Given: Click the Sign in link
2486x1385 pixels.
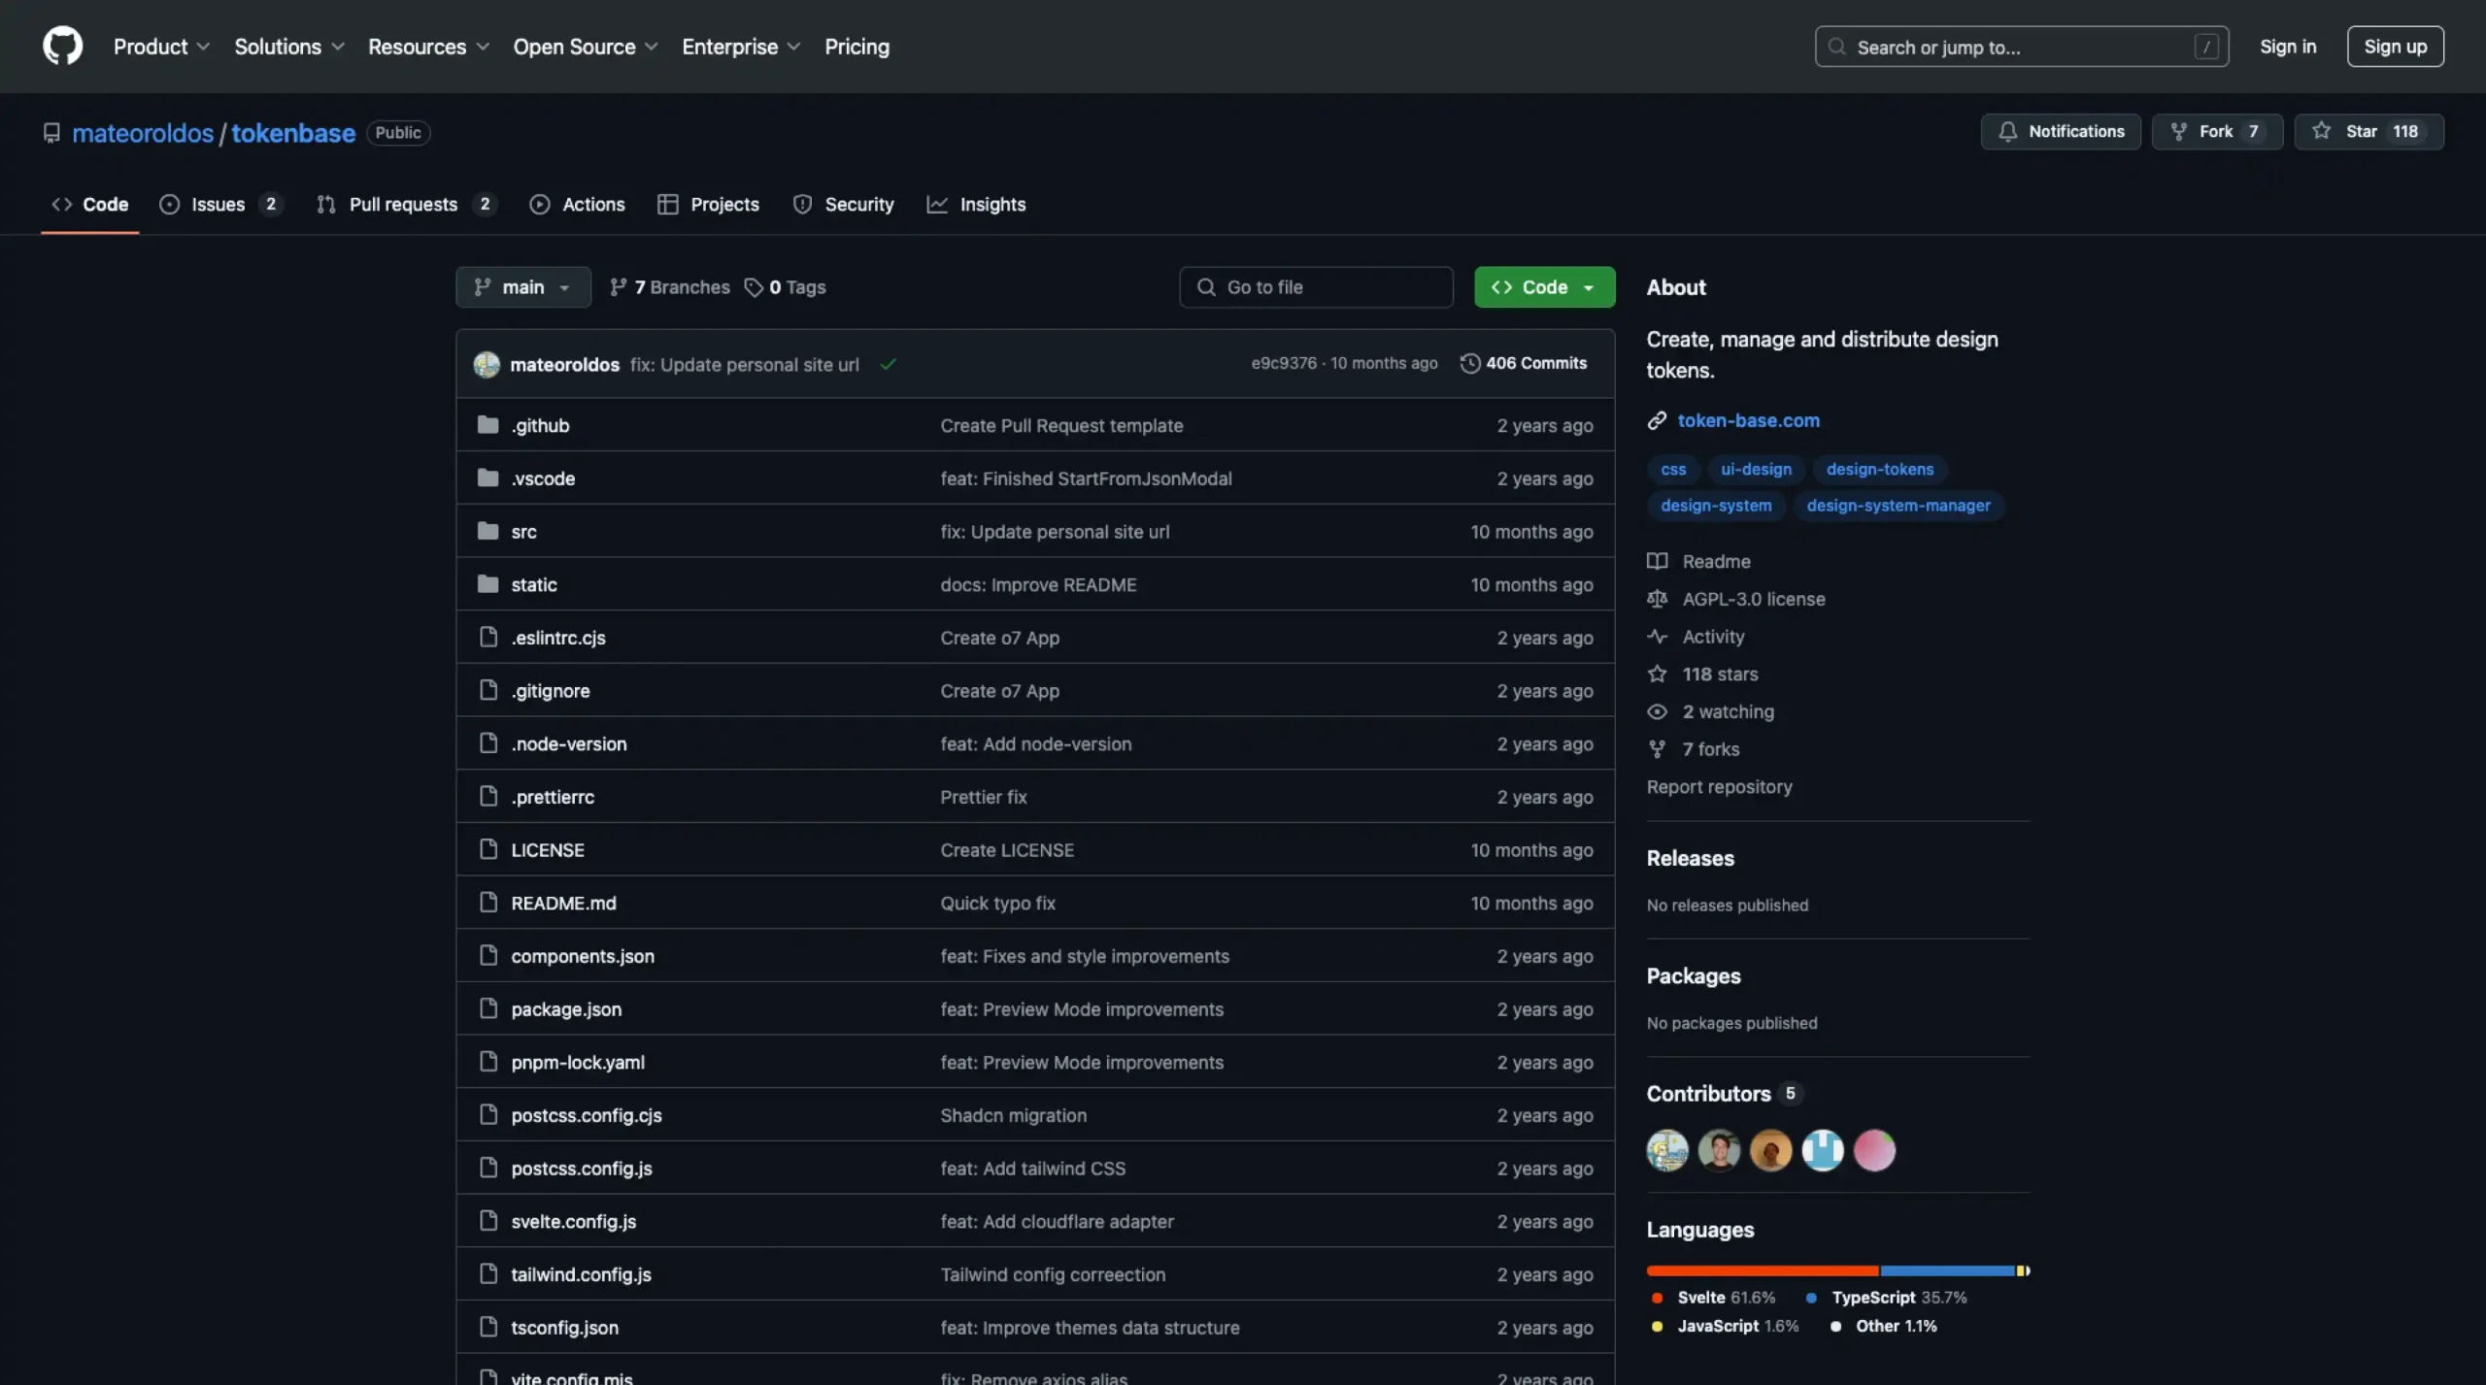Looking at the screenshot, I should [x=2287, y=47].
